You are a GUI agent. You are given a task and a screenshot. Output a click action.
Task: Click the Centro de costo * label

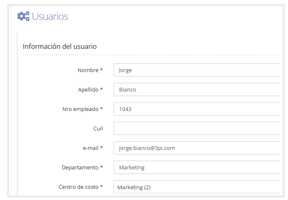click(x=81, y=187)
